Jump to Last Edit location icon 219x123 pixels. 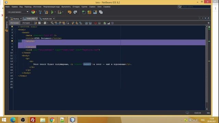pos(36,23)
